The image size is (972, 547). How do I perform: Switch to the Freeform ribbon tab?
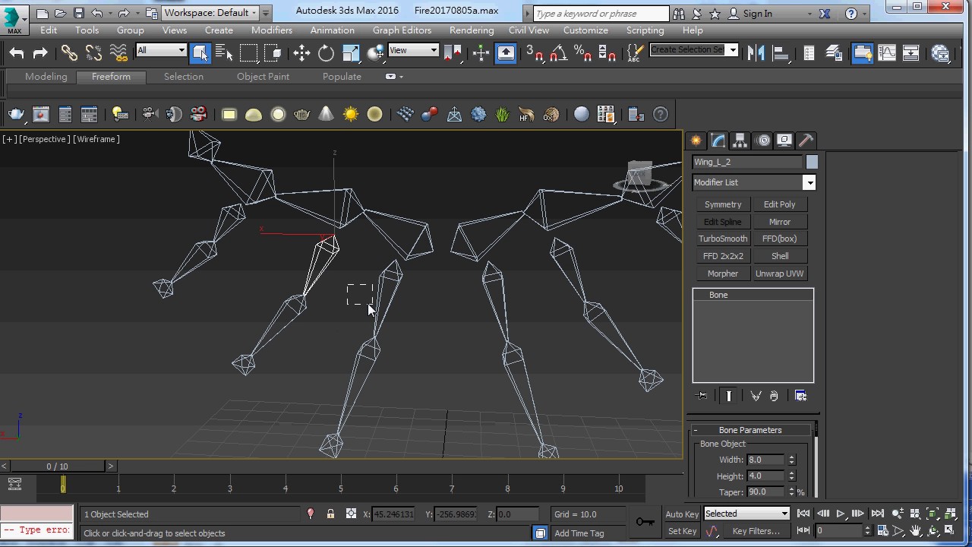(x=111, y=77)
